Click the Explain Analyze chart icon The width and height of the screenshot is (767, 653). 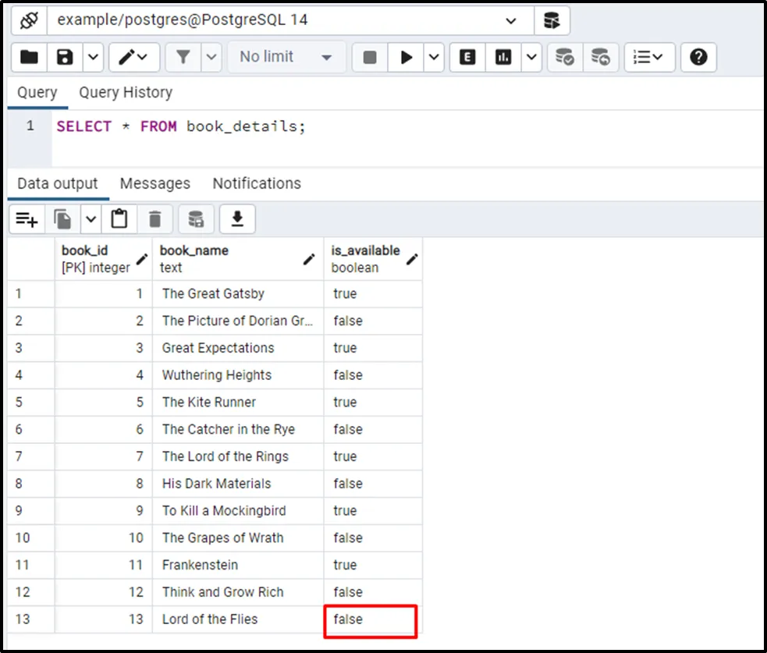pyautogui.click(x=503, y=57)
